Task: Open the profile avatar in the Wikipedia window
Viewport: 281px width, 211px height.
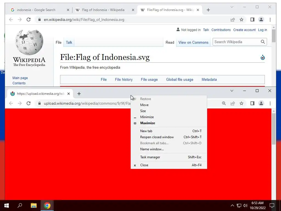Action: [x=261, y=20]
